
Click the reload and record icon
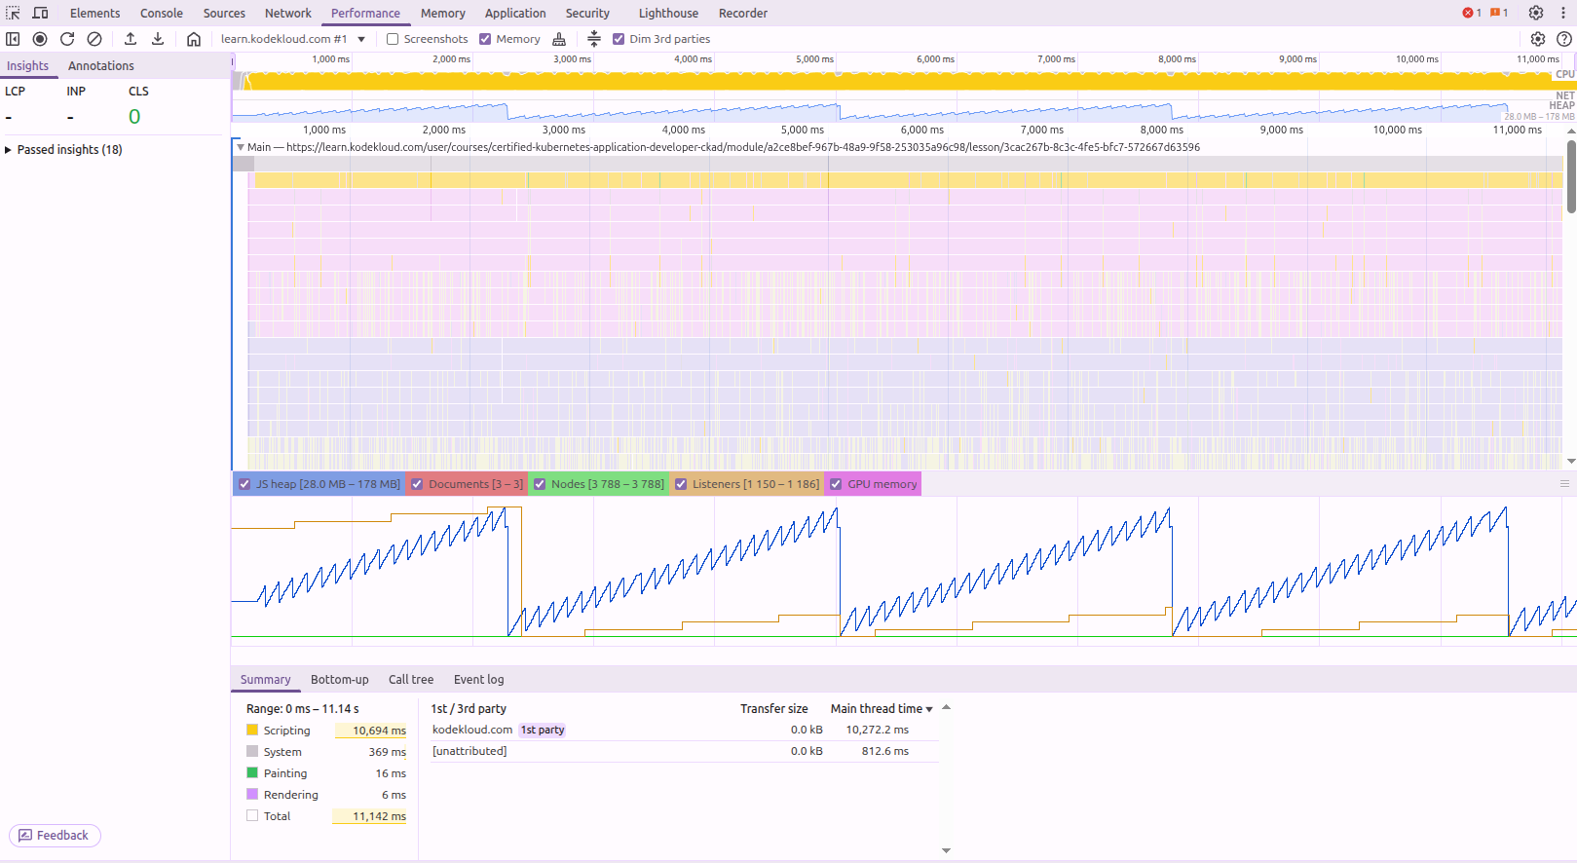67,39
